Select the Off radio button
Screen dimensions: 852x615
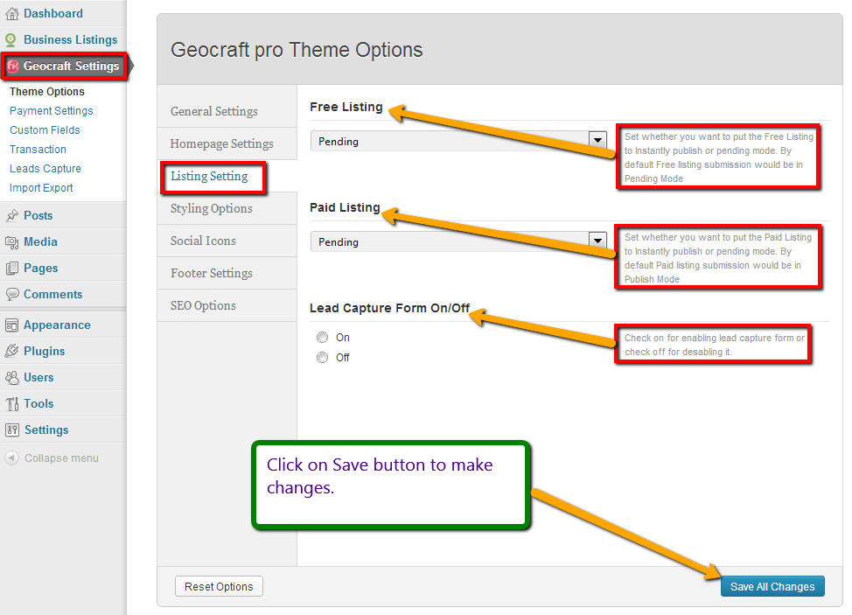point(322,358)
